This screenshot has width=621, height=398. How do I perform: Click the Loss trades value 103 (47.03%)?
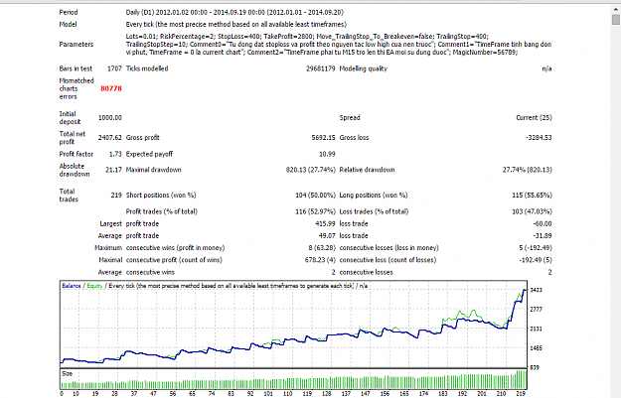tap(533, 211)
